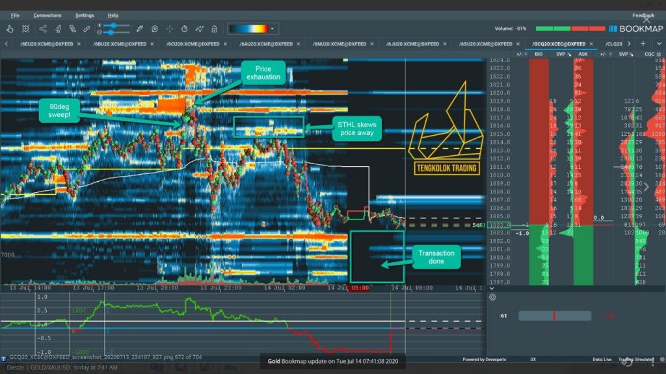Add a new instrument tab
This screenshot has height=374, width=666.
click(x=643, y=44)
